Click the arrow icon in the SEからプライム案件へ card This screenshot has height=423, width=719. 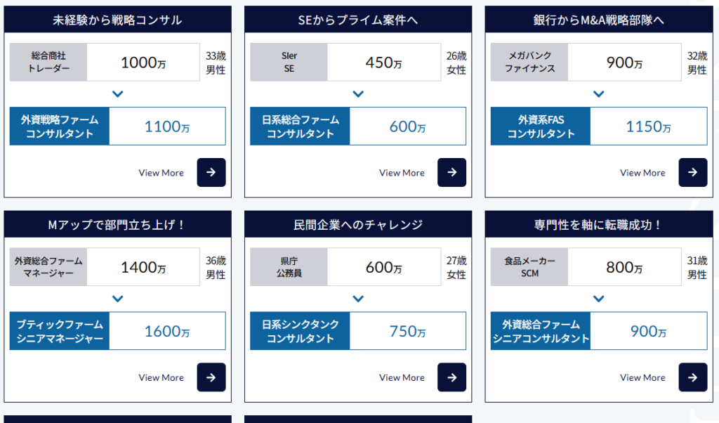(x=451, y=172)
